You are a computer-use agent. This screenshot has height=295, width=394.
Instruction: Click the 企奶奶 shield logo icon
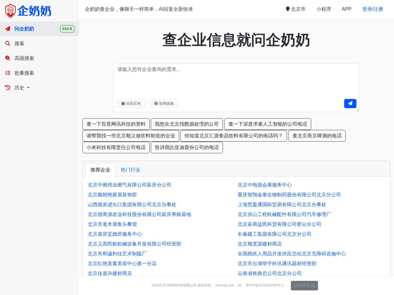click(10, 11)
